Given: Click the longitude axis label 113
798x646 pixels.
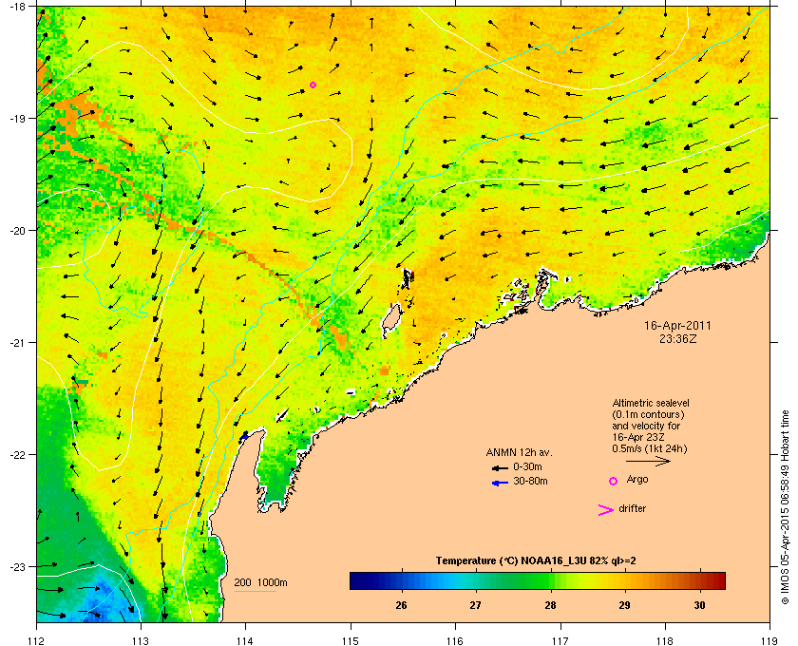Looking at the screenshot, I should pos(141,639).
